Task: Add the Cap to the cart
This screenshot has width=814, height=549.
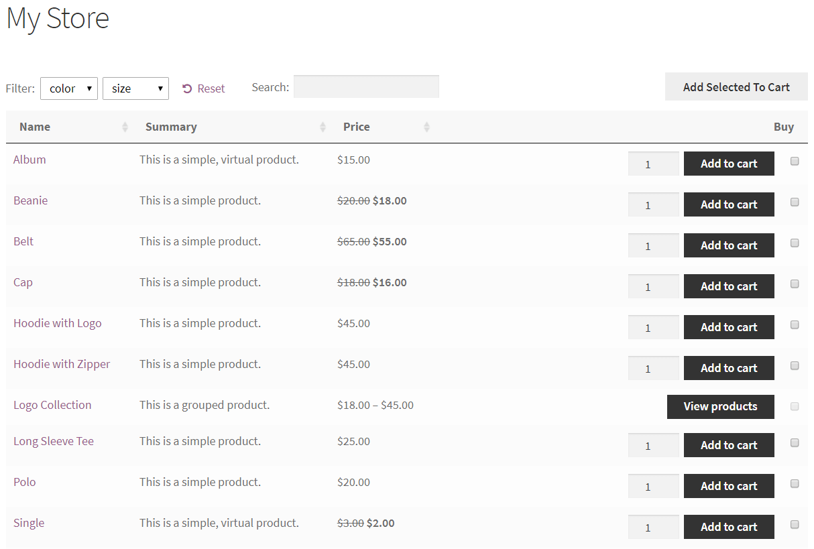Action: [728, 286]
